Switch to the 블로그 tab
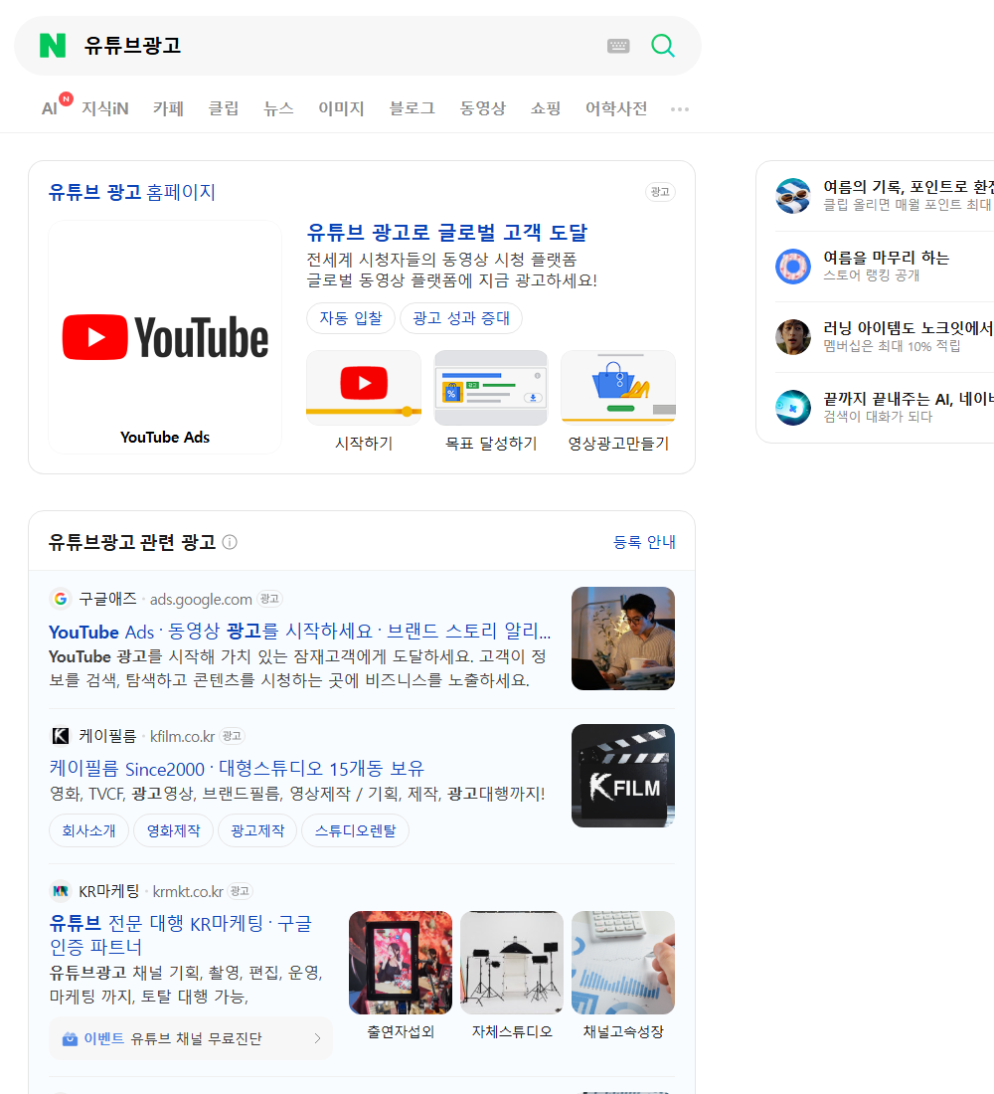The width and height of the screenshot is (994, 1094). click(x=412, y=108)
